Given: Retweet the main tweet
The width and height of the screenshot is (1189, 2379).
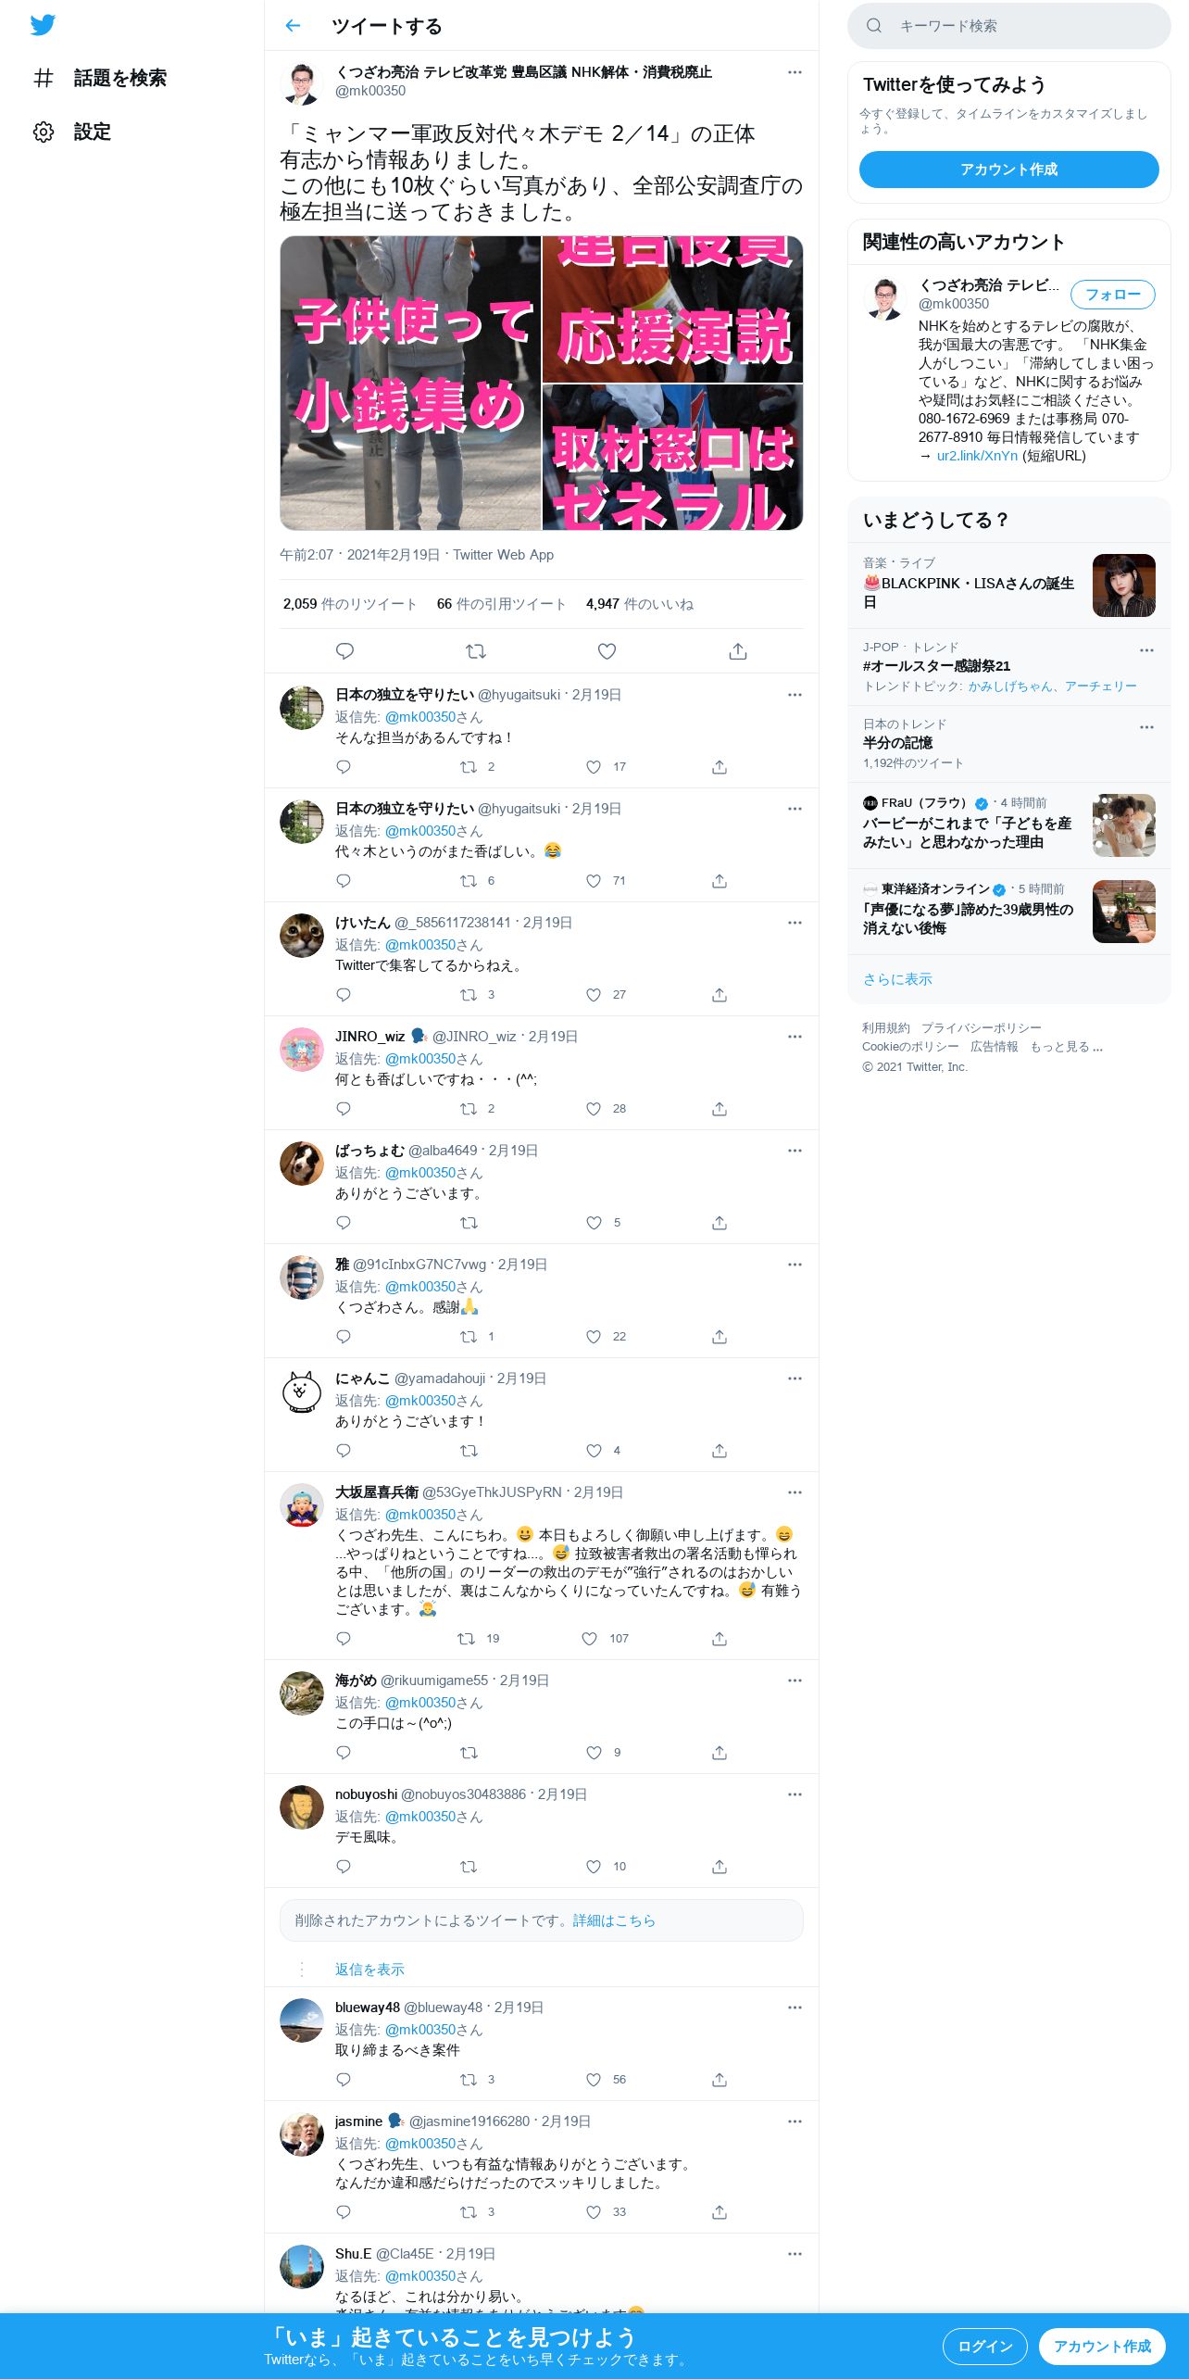Looking at the screenshot, I should (x=476, y=651).
